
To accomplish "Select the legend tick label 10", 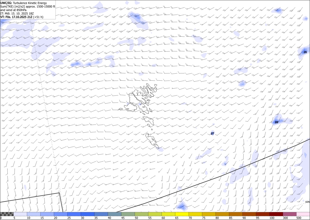I will click(29, 218).
